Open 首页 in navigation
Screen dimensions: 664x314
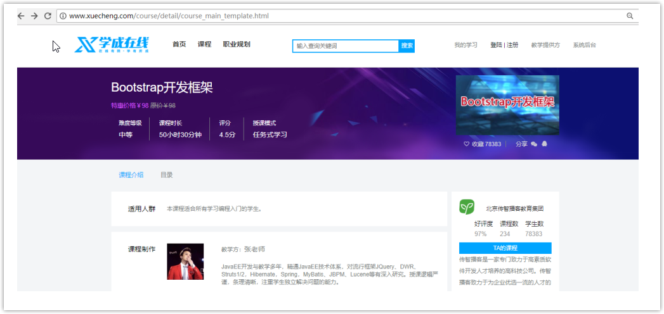(x=179, y=44)
